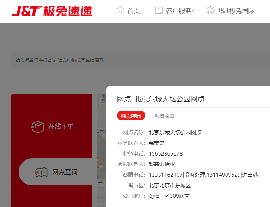
Task: Switch to the 配送范围 tab
Action: (x=164, y=116)
